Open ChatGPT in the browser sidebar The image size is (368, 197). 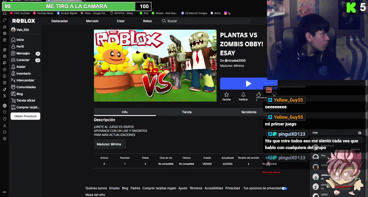pyautogui.click(x=5, y=50)
